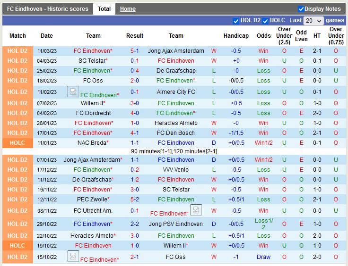Click the Draw odds on 15/10/22 row

pos(263,257)
